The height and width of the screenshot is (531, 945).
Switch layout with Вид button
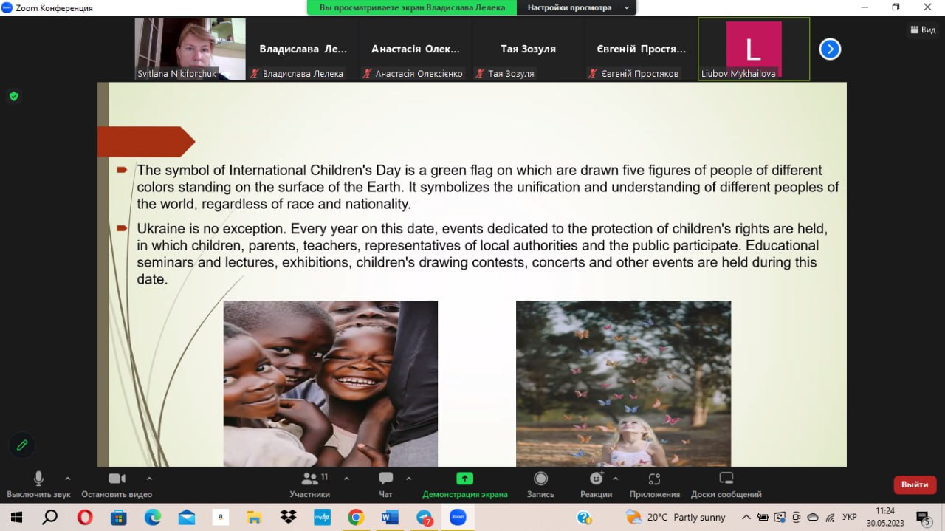coord(923,30)
